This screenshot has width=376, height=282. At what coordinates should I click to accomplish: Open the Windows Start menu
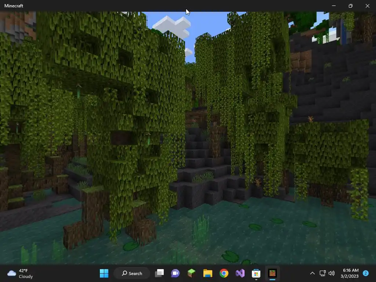104,273
